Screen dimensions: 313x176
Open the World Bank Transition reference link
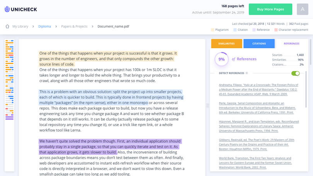(255, 163)
